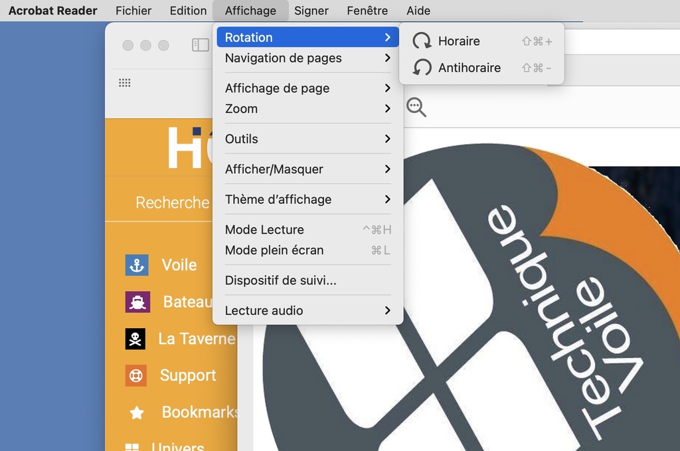Open the Bookmarks link in sidebar
This screenshot has height=451, width=680.
pos(200,412)
